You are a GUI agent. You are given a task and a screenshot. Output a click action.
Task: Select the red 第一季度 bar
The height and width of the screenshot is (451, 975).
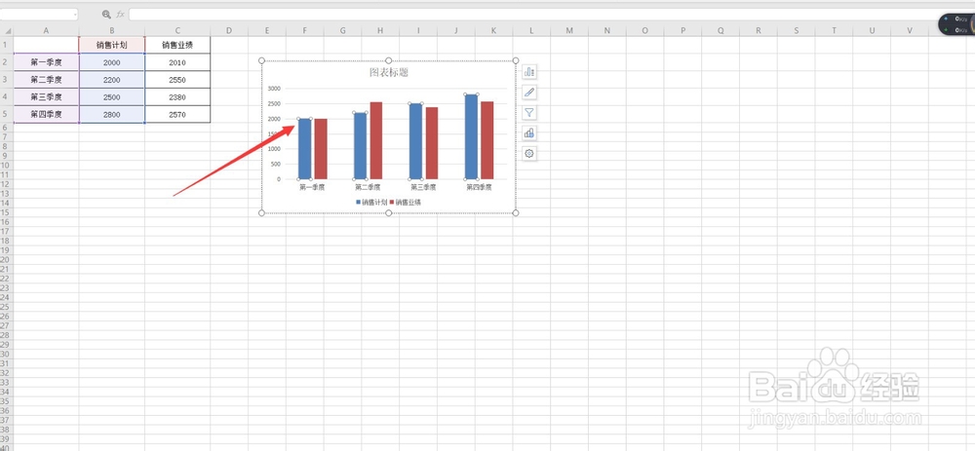[320, 148]
